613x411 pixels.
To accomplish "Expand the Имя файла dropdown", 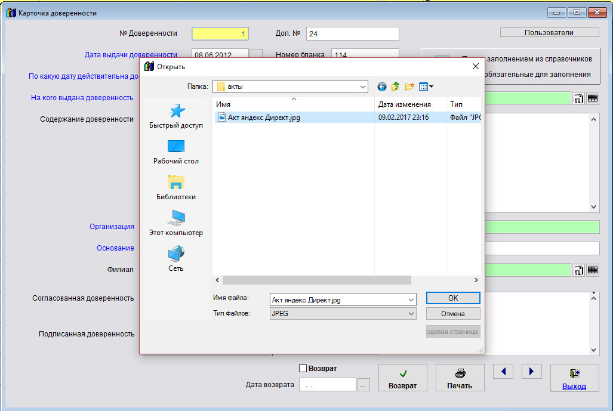I will coord(411,300).
